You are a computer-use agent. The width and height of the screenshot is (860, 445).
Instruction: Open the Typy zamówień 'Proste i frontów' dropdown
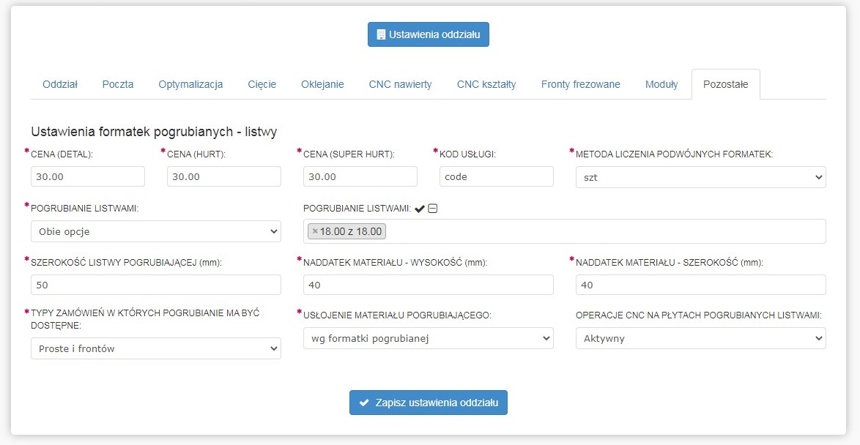tap(155, 348)
